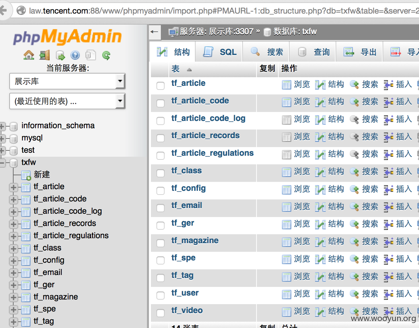The height and width of the screenshot is (328, 419).
Task: Reload navigation panel green refresh icon
Action: pos(106,55)
